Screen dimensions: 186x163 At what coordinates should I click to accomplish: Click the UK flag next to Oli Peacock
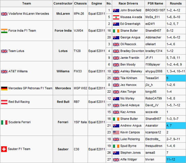pyautogui.click(x=116, y=44)
